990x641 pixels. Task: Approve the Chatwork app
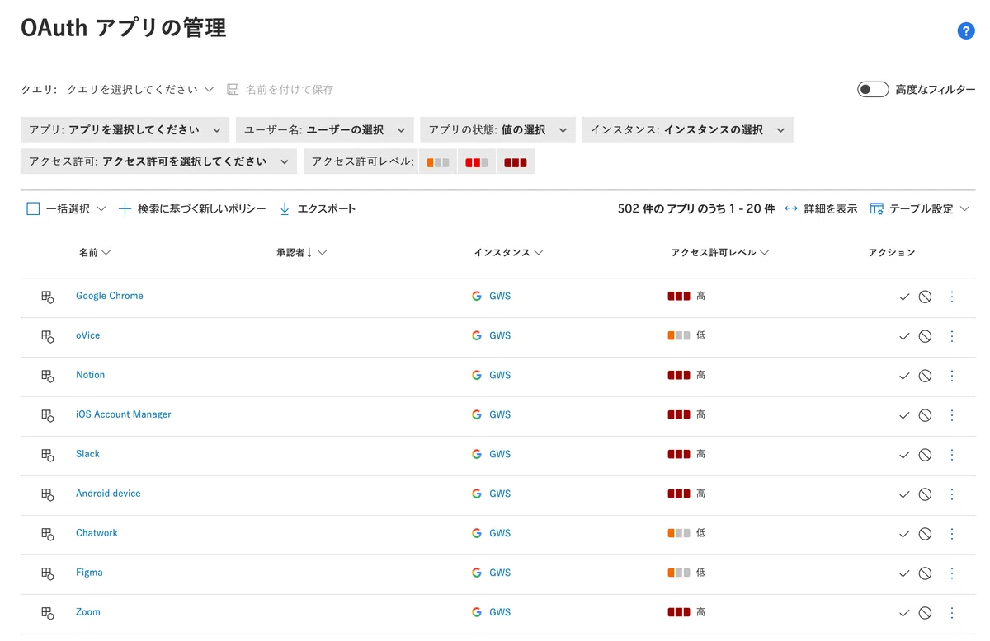(904, 534)
